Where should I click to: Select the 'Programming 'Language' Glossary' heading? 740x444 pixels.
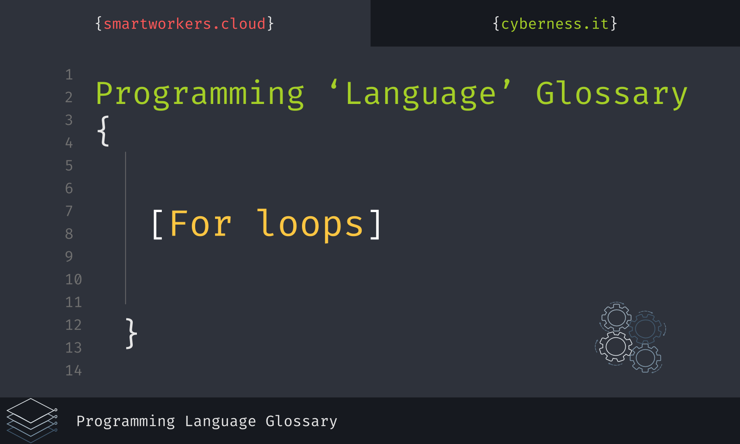pos(391,94)
